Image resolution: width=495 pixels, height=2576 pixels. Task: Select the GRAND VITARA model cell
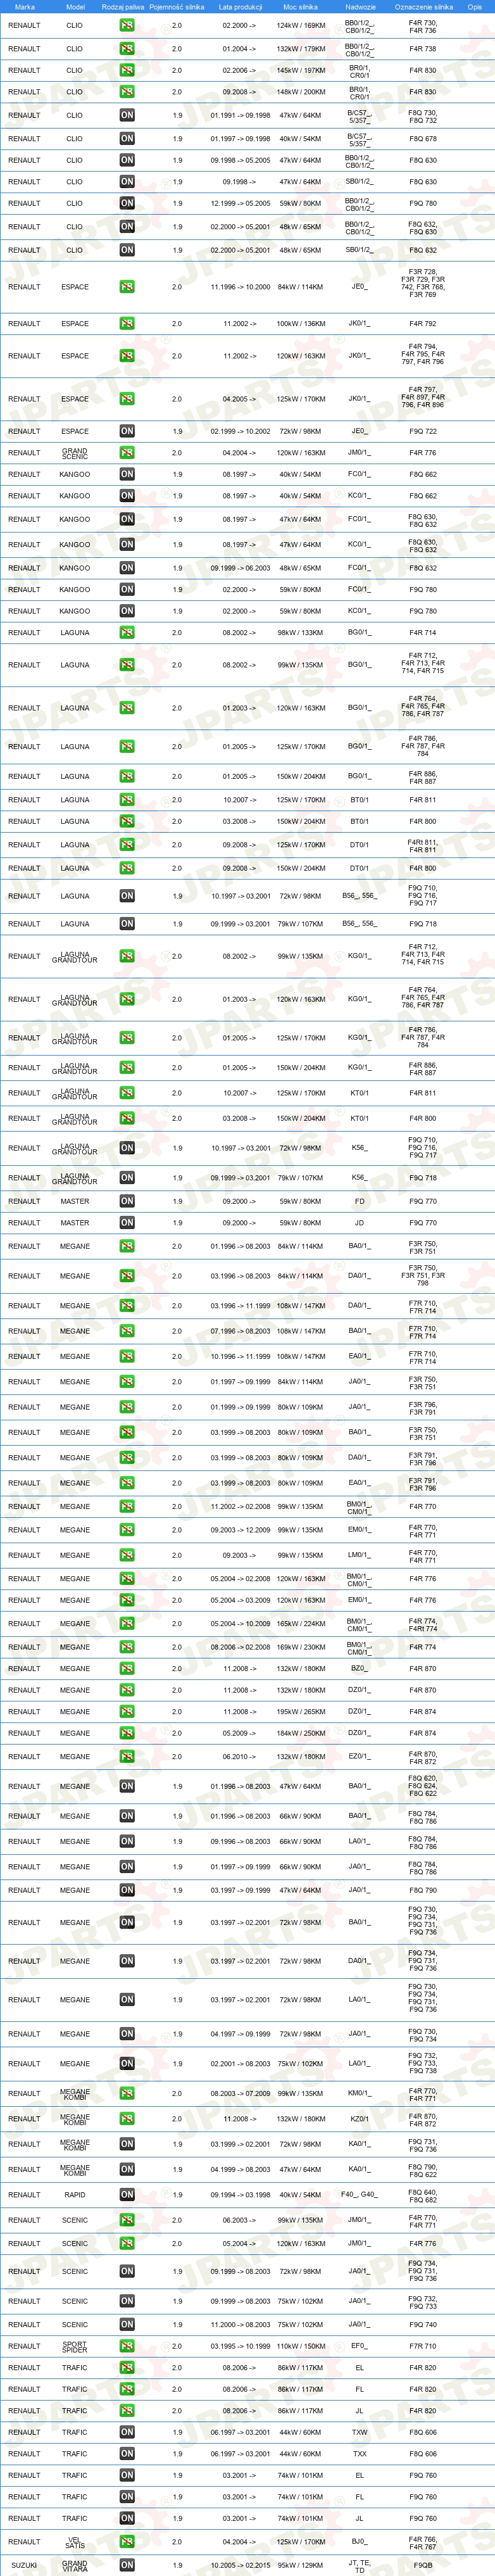(x=75, y=2565)
